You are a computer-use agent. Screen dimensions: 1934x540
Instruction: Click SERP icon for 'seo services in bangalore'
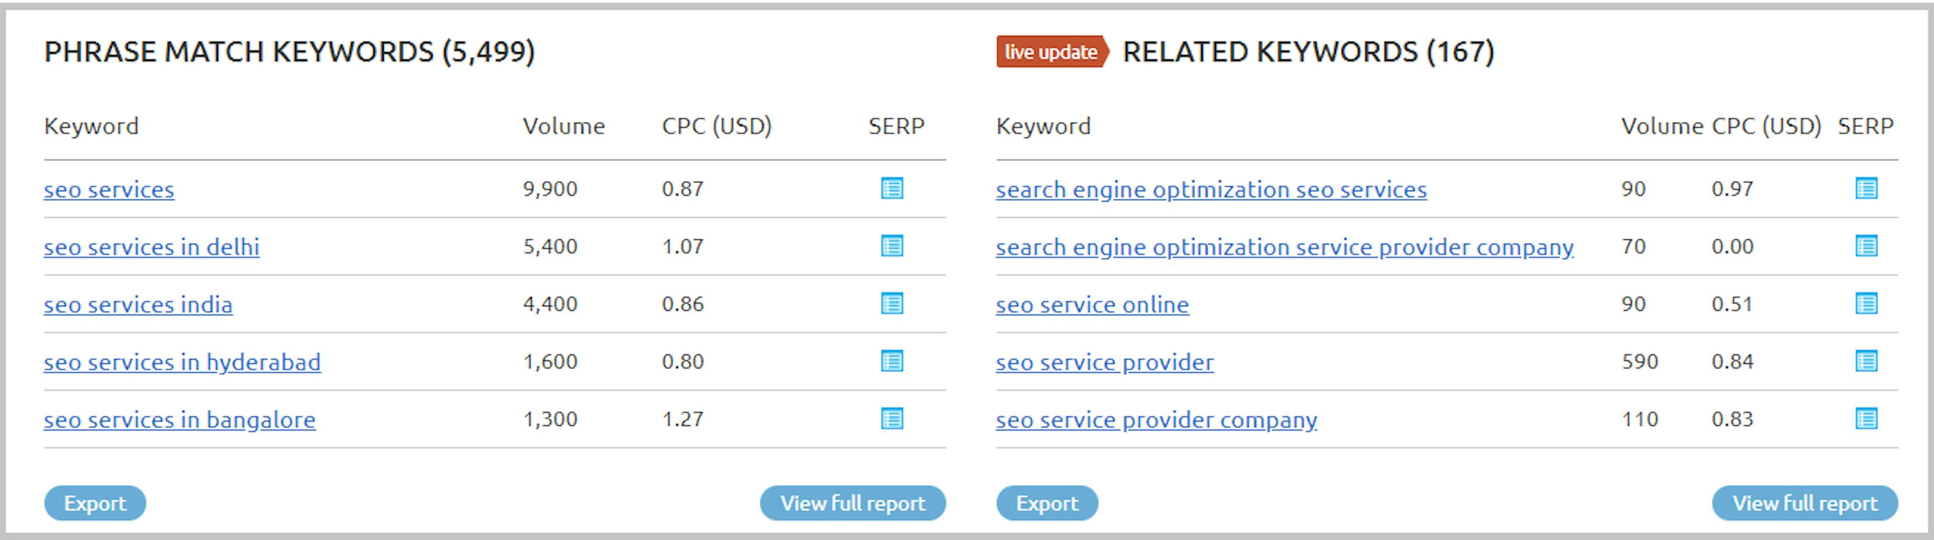(891, 418)
